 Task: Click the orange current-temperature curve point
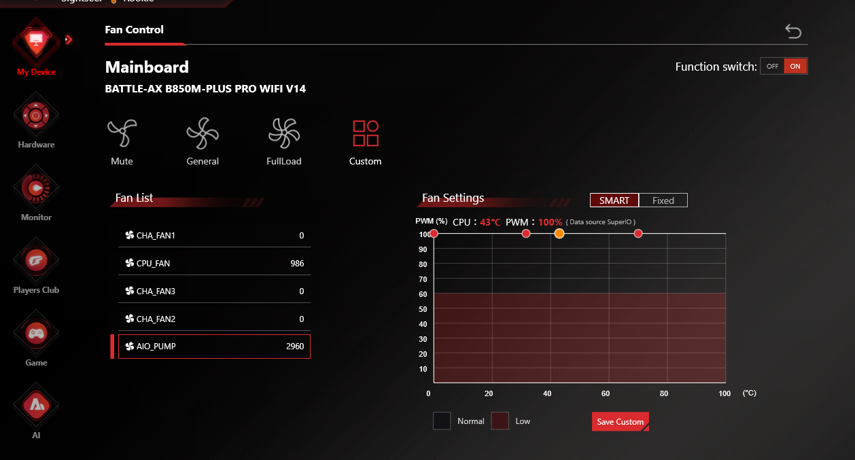(x=559, y=234)
